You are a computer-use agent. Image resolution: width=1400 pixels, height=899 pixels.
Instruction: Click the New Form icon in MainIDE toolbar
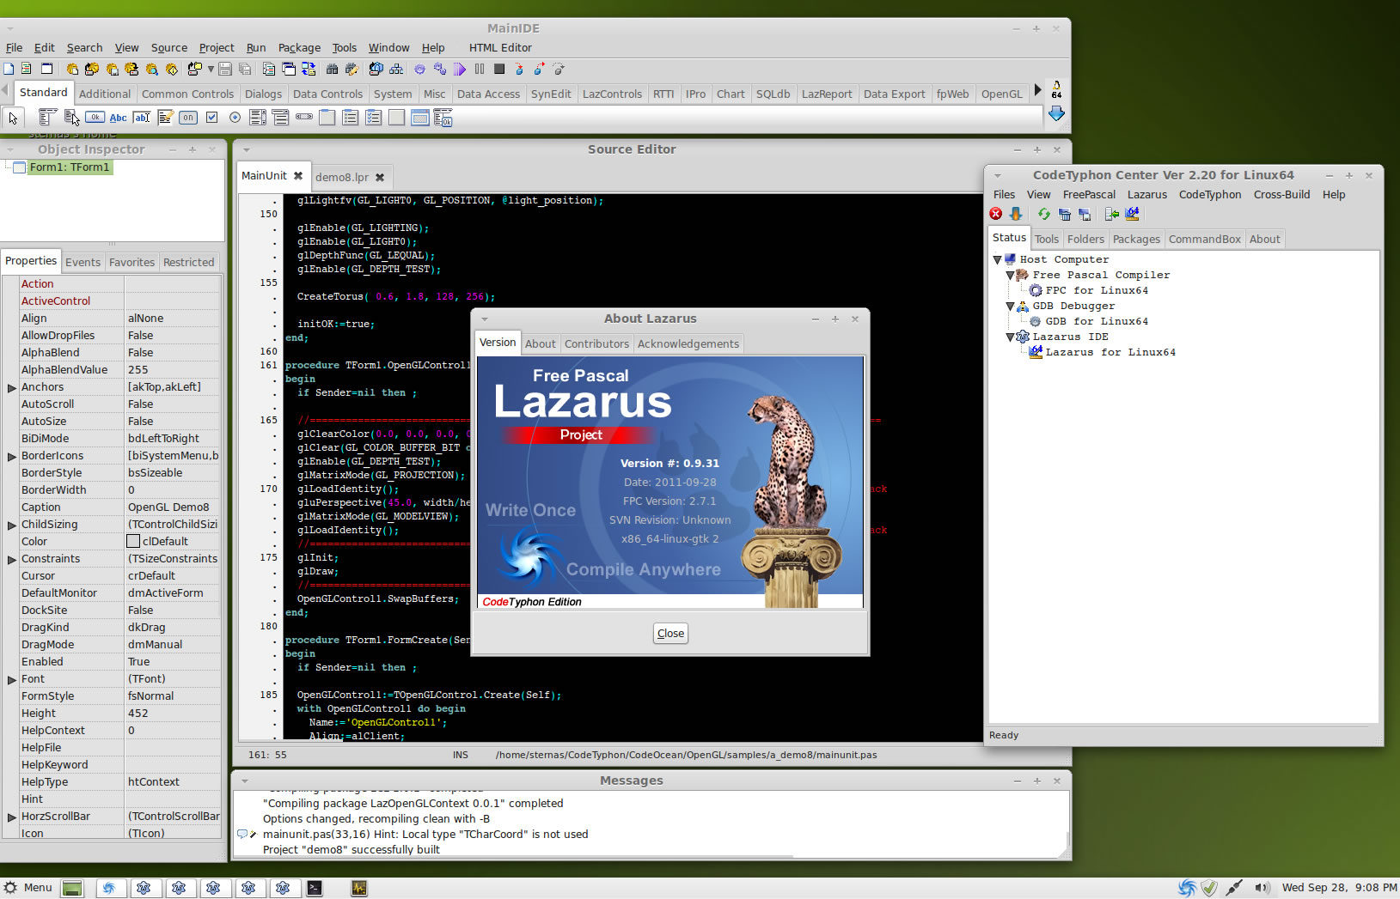click(x=46, y=69)
